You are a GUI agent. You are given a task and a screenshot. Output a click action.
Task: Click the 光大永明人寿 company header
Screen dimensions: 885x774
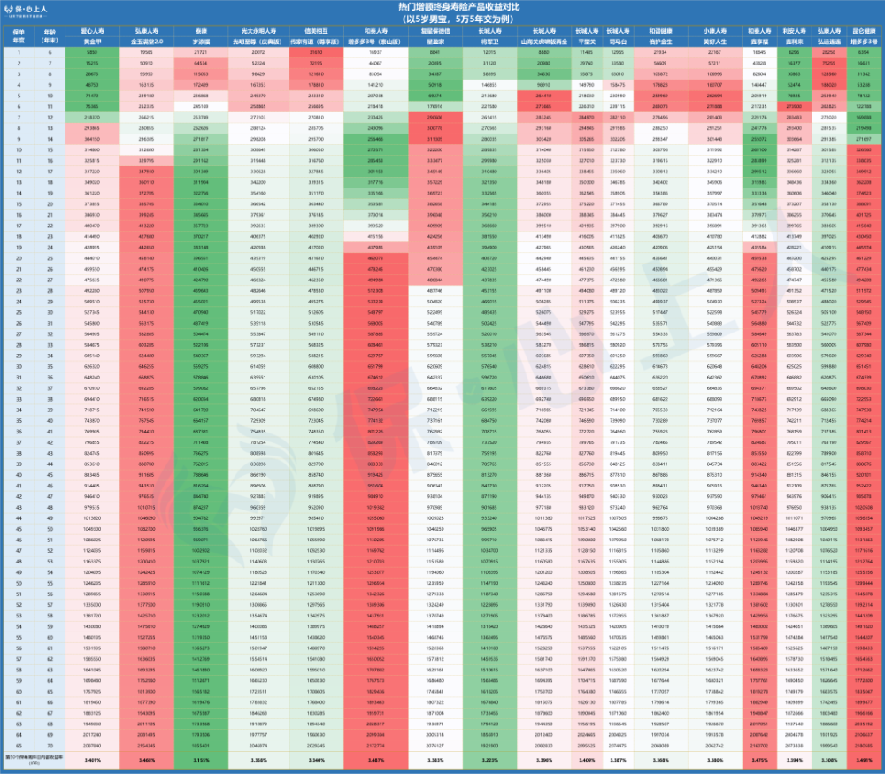258,31
